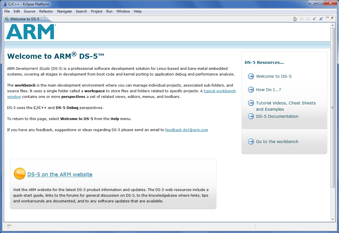The image size is (339, 233).
Task: Open the typical workbench window link
Action: tap(219, 91)
